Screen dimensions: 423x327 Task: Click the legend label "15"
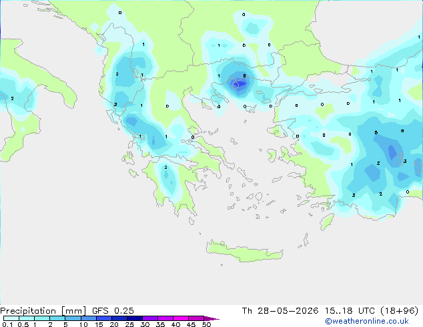pos(99,324)
